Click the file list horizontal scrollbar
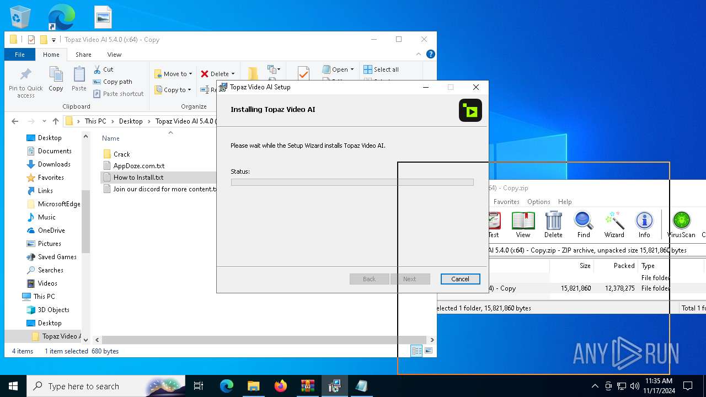The image size is (706, 397). click(264, 340)
